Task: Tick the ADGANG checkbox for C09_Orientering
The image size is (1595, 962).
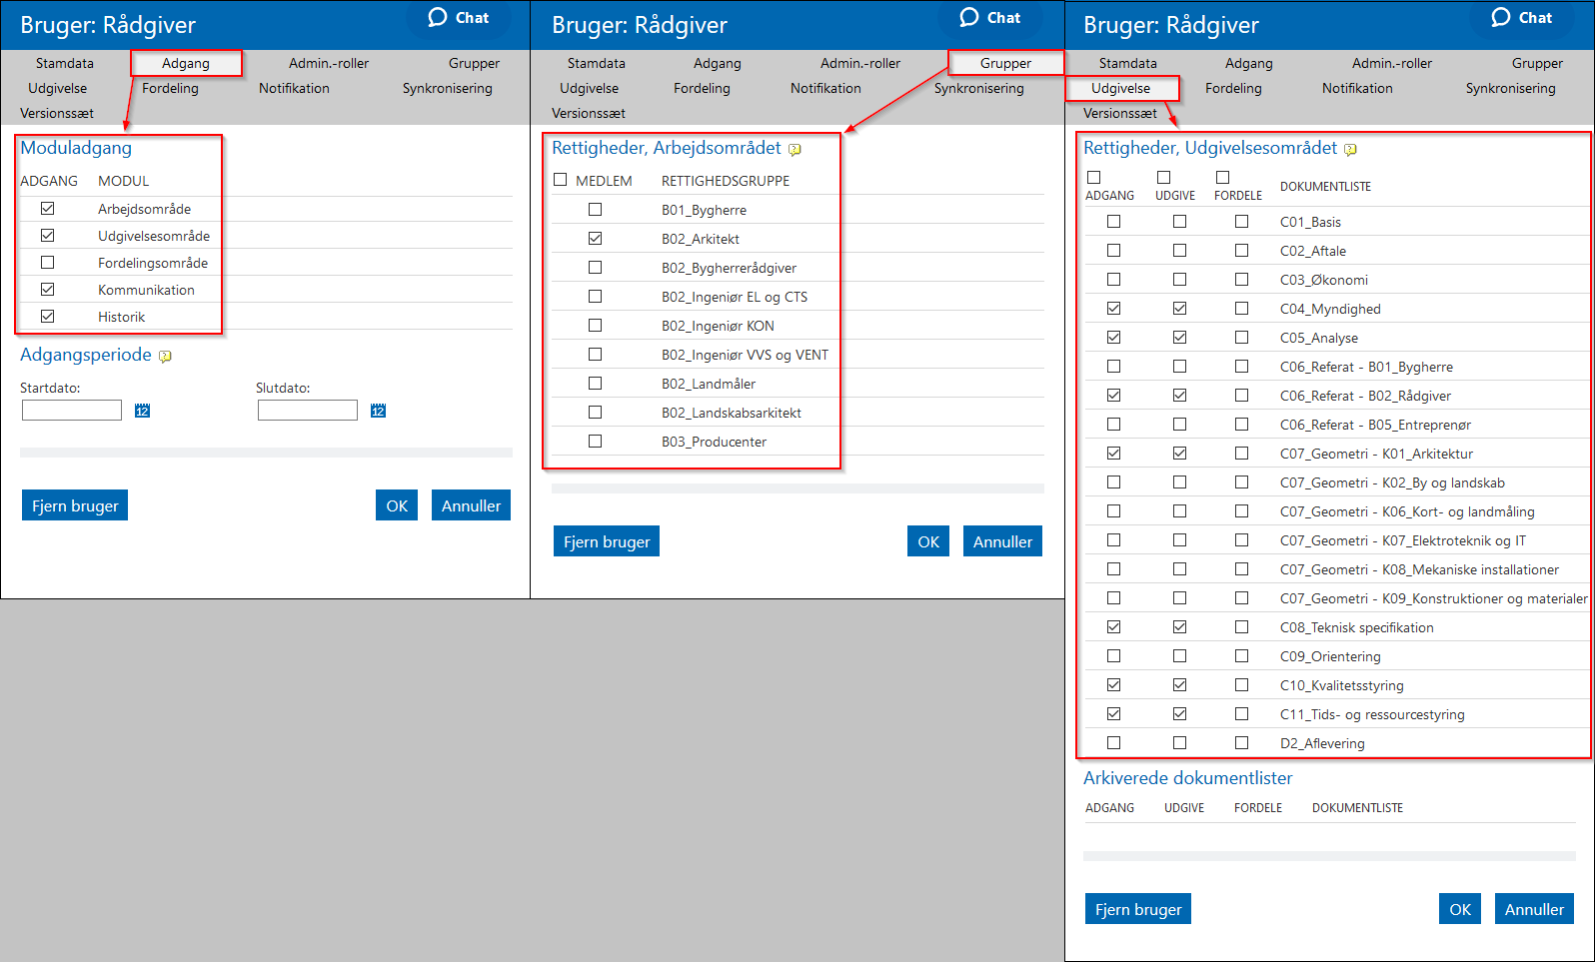Action: pyautogui.click(x=1114, y=656)
